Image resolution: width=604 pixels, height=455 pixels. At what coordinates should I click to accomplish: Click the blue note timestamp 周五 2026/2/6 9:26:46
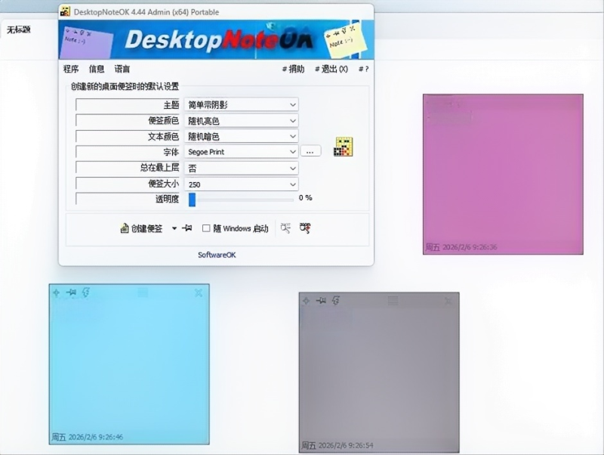[x=88, y=437]
